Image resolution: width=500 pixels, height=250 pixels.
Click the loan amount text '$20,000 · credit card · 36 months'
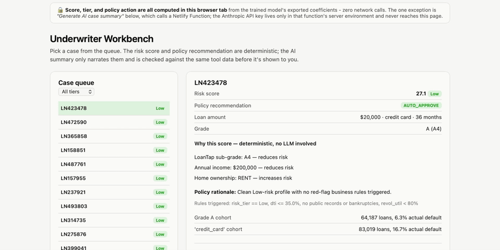point(401,117)
